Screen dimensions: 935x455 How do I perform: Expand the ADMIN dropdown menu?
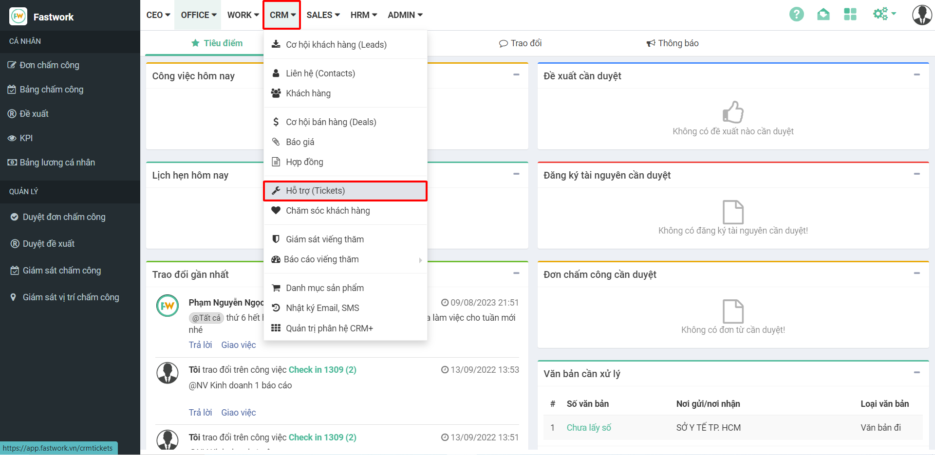point(405,15)
